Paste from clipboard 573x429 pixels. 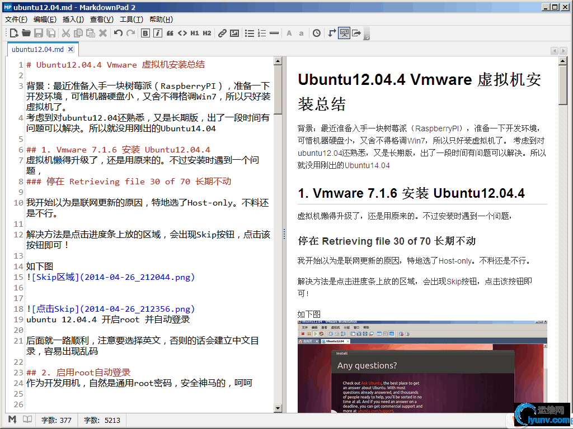click(x=90, y=33)
